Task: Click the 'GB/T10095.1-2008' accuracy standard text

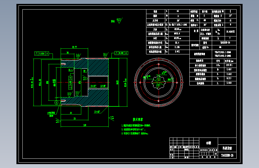Action: click(x=223, y=52)
